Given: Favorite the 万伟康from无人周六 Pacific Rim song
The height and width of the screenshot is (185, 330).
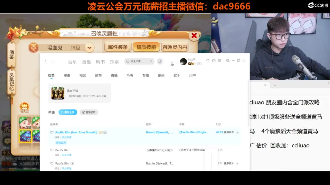Looking at the screenshot, I should tap(52, 150).
